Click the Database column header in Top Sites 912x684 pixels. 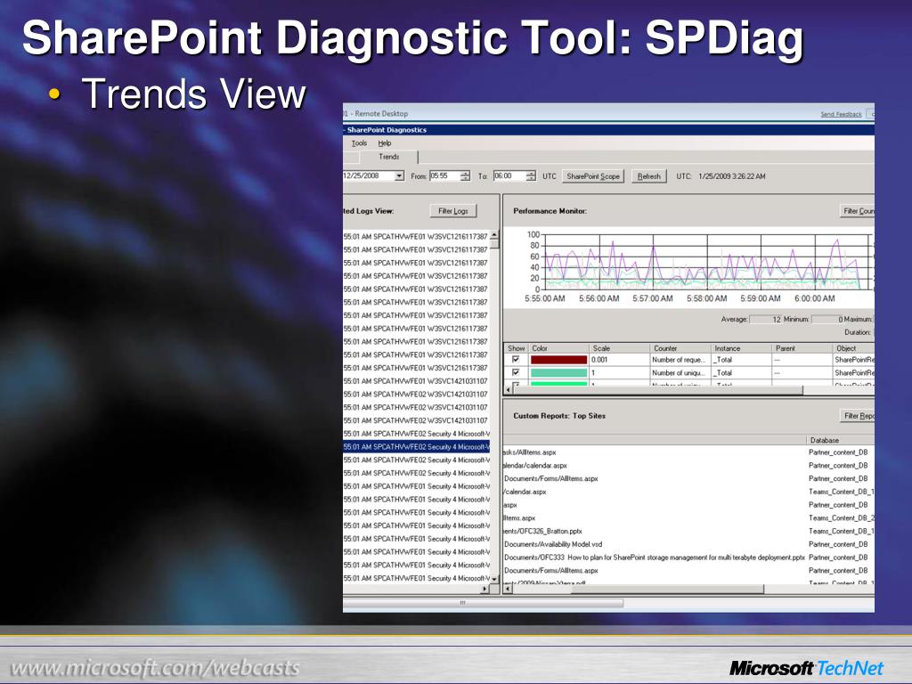[x=841, y=440]
